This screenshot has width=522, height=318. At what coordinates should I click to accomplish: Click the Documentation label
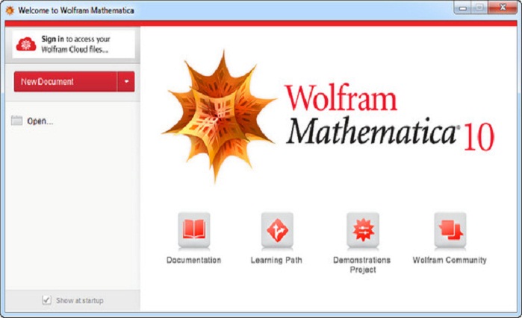pyautogui.click(x=193, y=260)
